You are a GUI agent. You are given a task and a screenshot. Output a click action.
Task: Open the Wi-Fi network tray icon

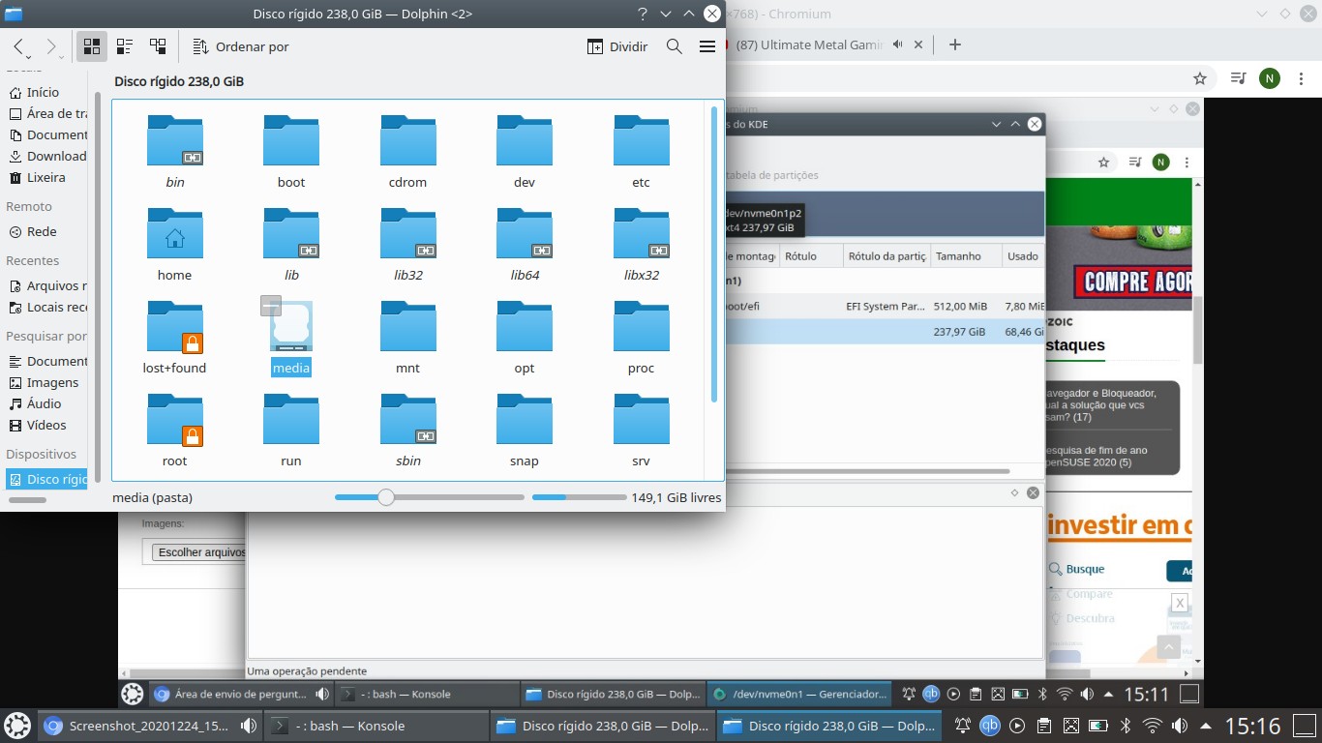coord(1153,726)
